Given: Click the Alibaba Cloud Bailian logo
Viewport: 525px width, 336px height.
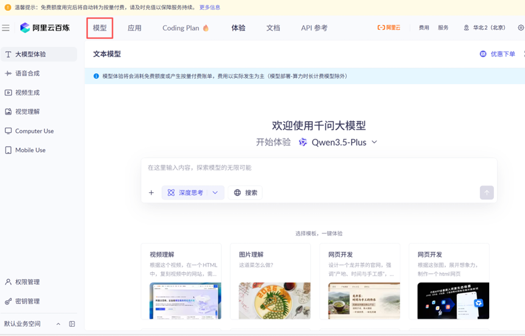Looking at the screenshot, I should point(45,28).
